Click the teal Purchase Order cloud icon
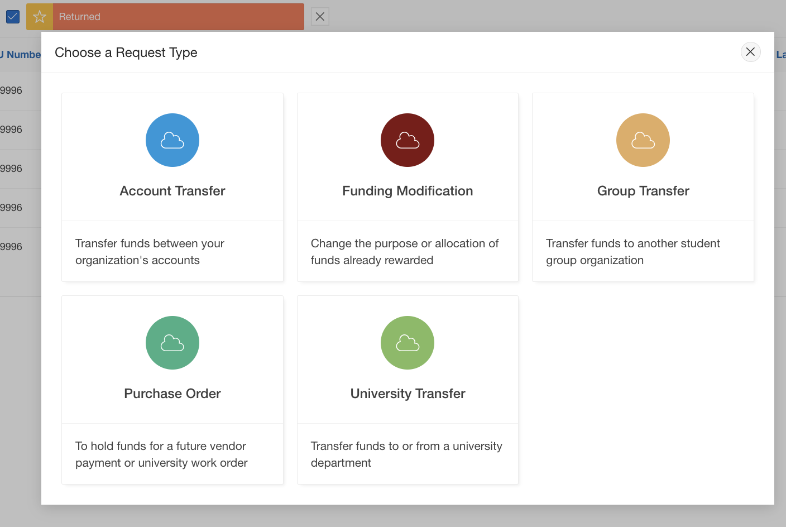 (x=172, y=343)
